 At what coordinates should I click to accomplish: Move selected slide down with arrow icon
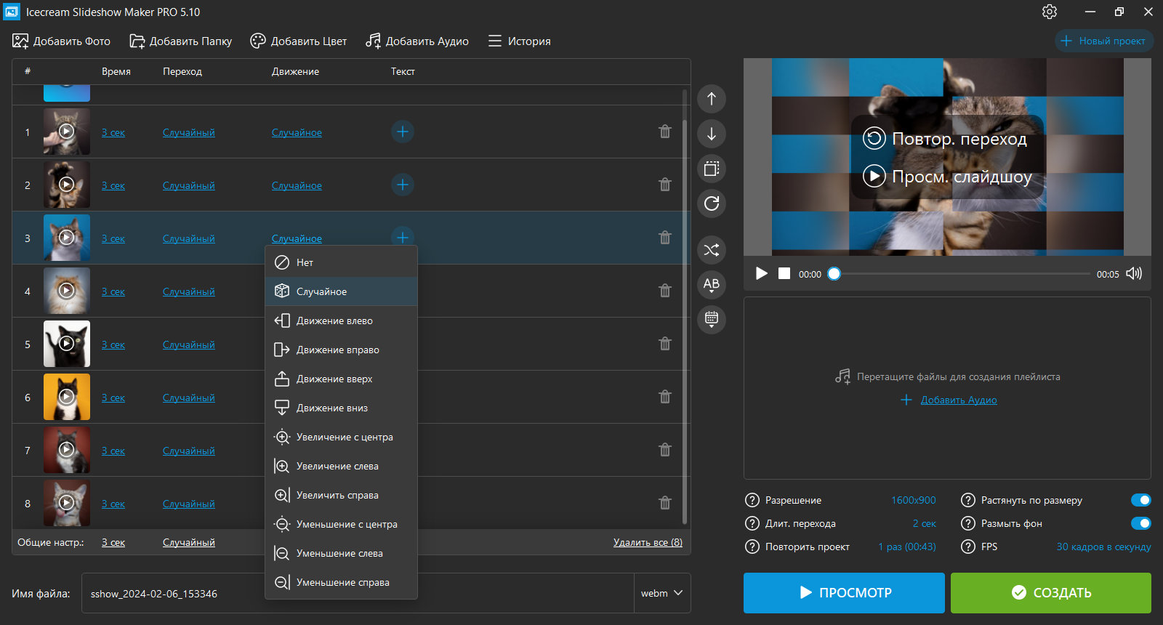pyautogui.click(x=712, y=134)
